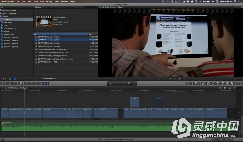Open the File menu
The height and width of the screenshot is (142, 243).
click(x=18, y=1)
